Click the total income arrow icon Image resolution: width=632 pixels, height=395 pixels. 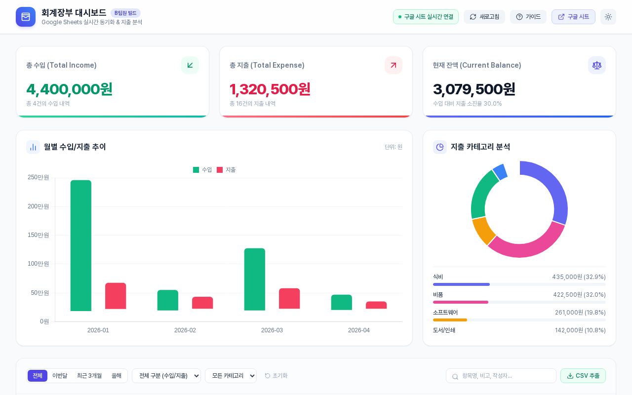tap(190, 65)
